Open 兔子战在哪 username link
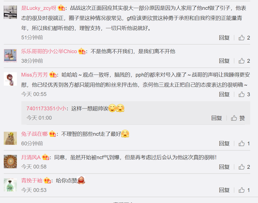The image size is (258, 203). 34,134
